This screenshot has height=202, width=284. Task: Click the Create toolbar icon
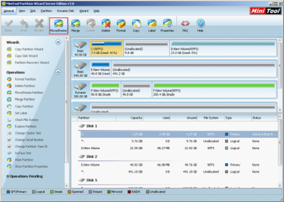[90, 23]
